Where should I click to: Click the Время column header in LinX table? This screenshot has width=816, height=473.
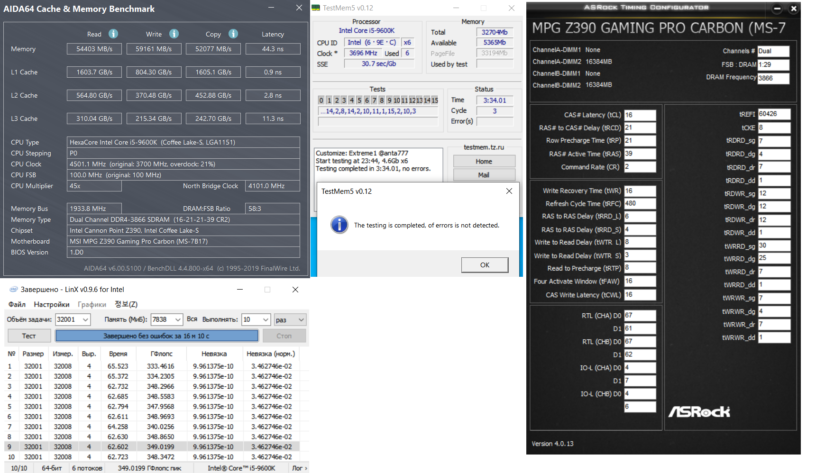tap(118, 354)
